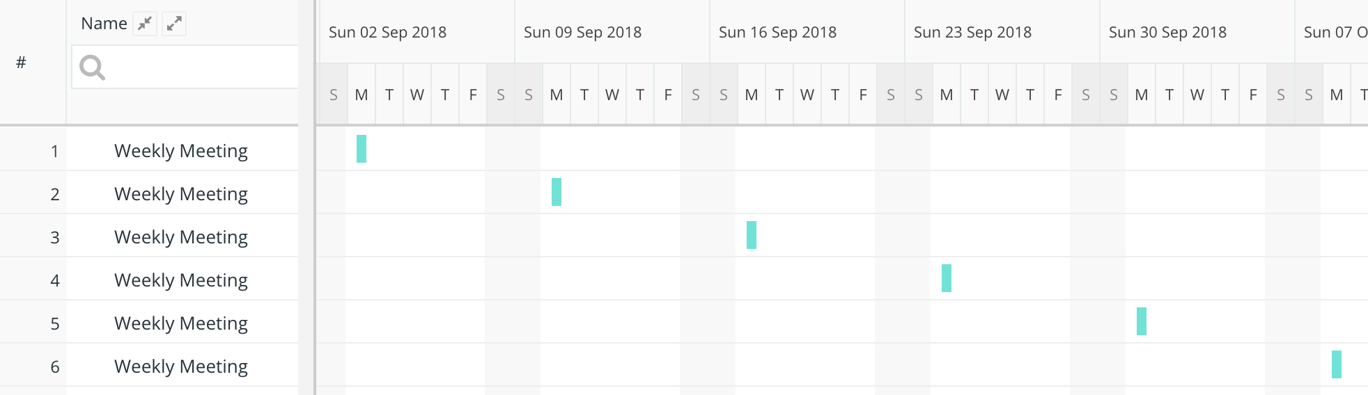Select the row 5 meeting bar
Screen dimensions: 1368x395
click(x=1142, y=321)
